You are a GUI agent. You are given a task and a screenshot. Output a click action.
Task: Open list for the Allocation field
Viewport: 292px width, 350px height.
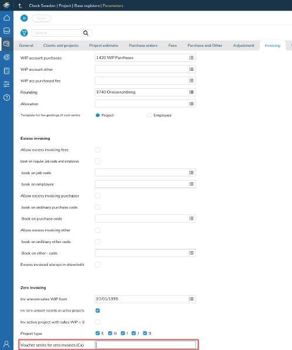[x=191, y=103]
